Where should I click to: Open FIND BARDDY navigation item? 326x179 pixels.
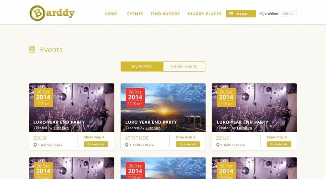tap(165, 14)
